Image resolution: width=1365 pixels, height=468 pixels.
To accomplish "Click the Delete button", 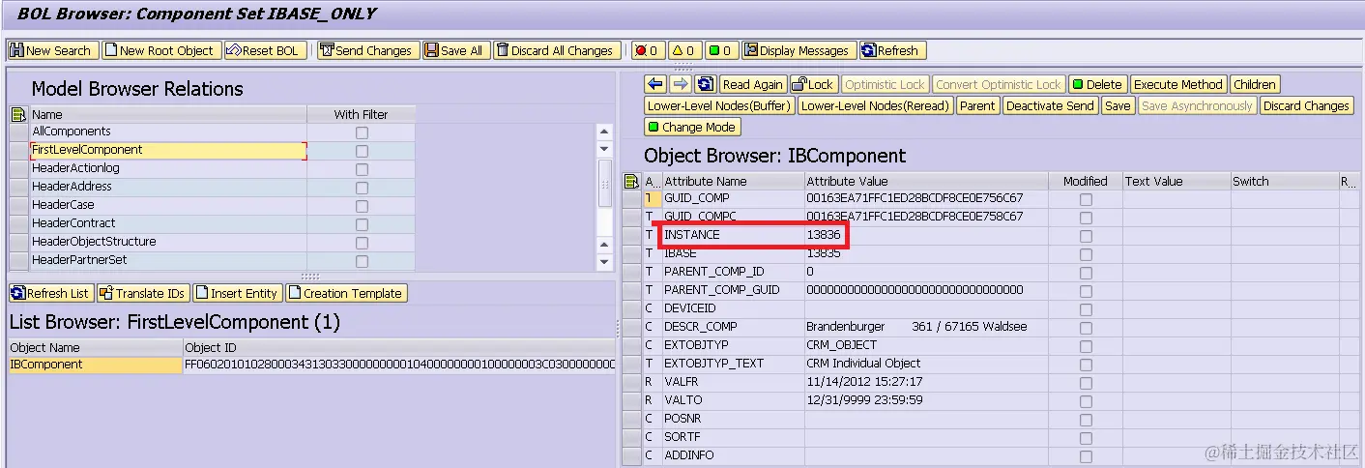I will [1097, 84].
